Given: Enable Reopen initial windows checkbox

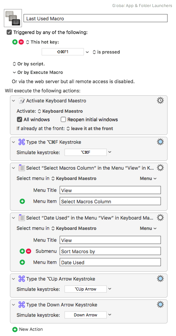Looking at the screenshot, I should click(x=63, y=119).
